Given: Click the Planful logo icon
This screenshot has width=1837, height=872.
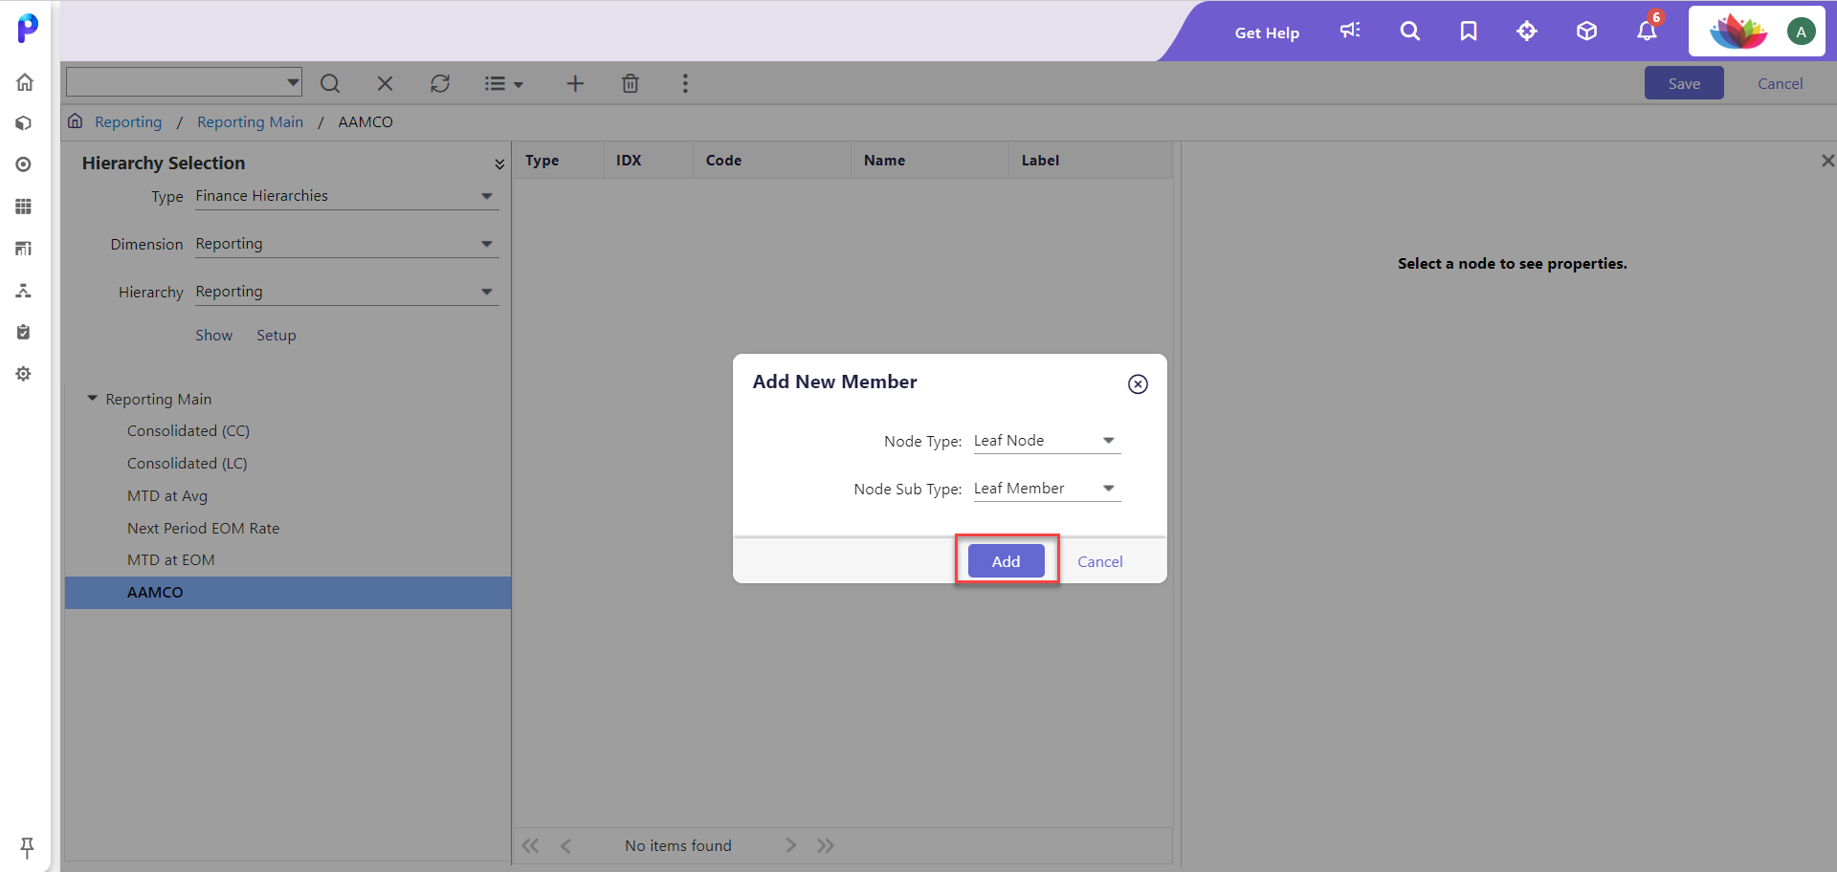Looking at the screenshot, I should pos(28,28).
